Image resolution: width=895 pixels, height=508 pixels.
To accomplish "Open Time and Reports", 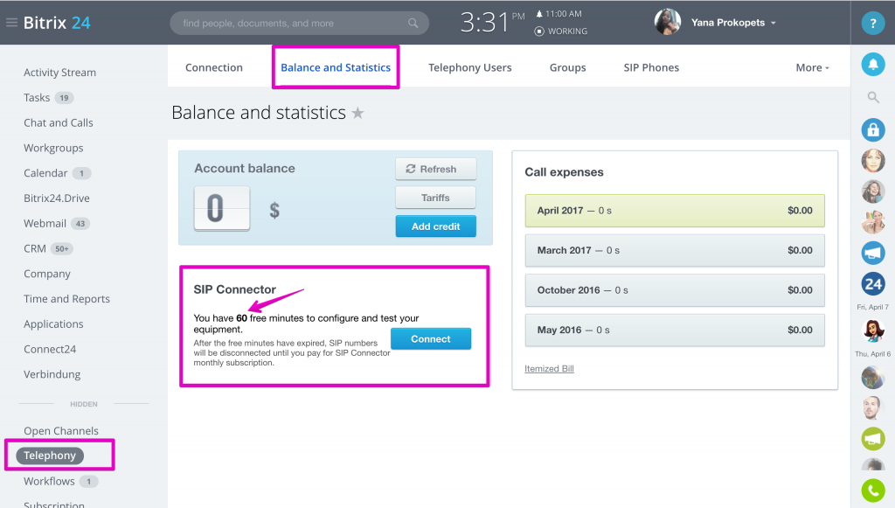I will coord(66,298).
